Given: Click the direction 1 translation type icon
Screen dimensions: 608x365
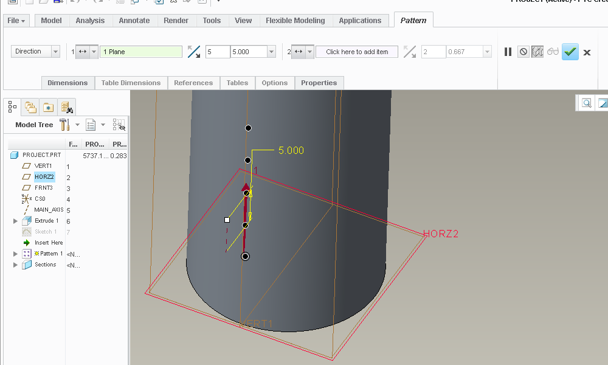Looking at the screenshot, I should 83,52.
